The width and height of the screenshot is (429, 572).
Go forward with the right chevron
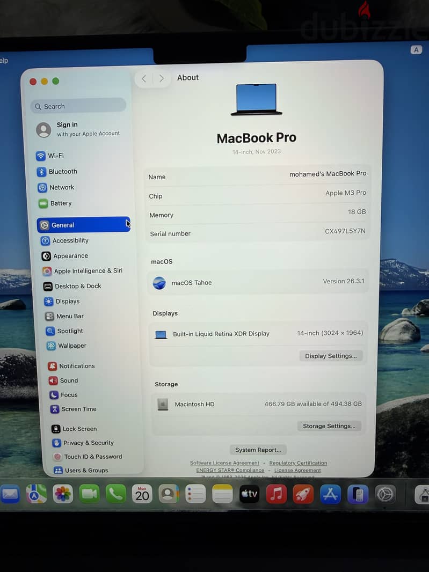coord(162,78)
